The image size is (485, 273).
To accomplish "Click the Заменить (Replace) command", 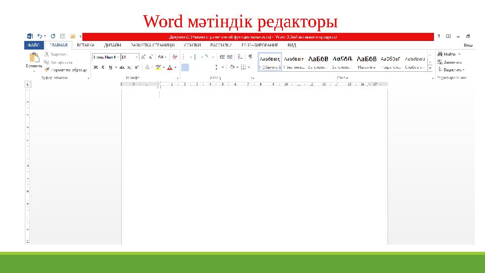I will pyautogui.click(x=450, y=62).
